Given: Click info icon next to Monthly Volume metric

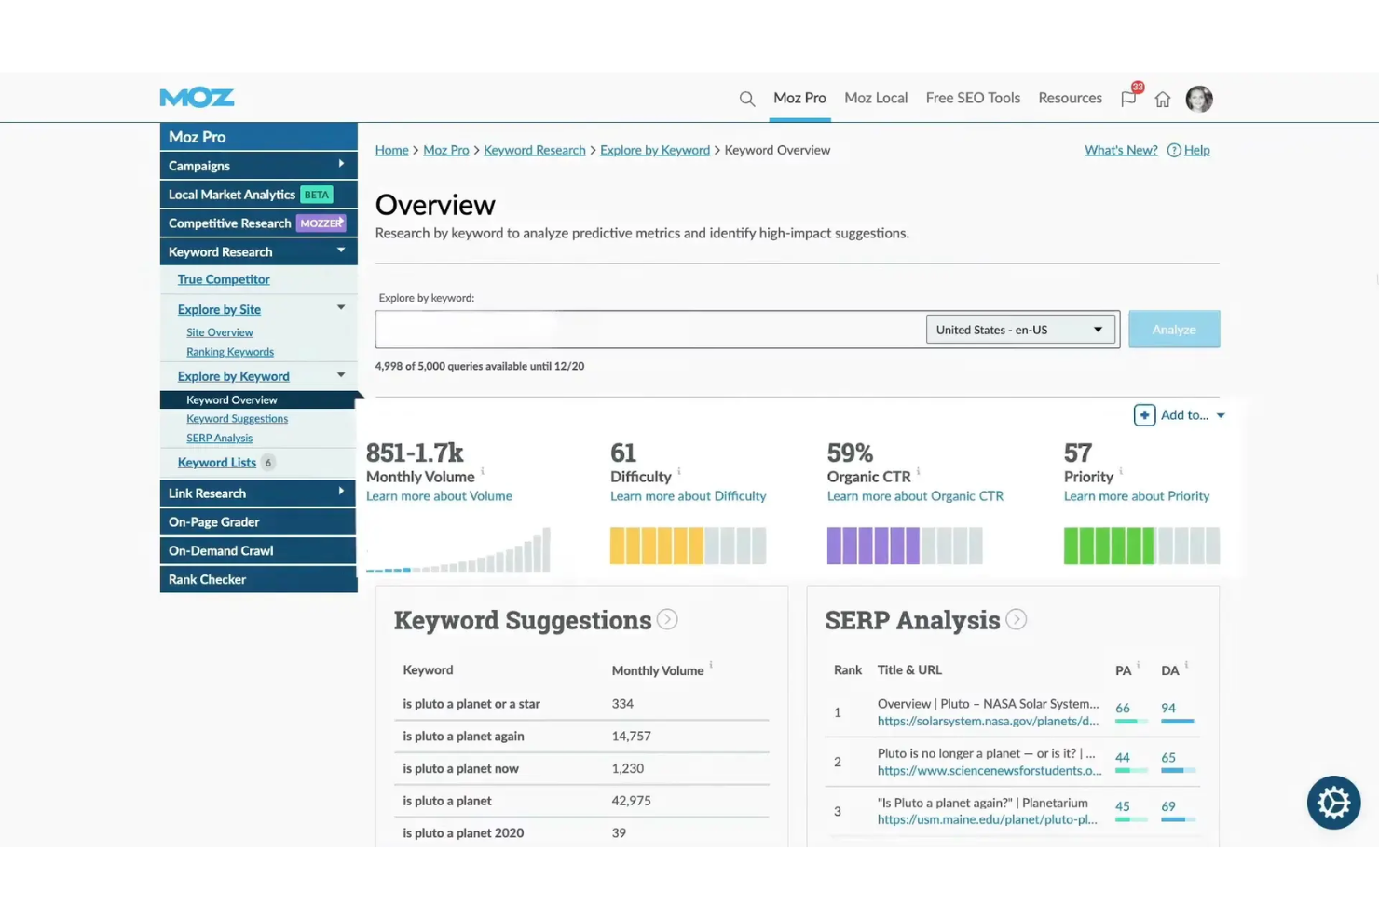Looking at the screenshot, I should pos(483,471).
